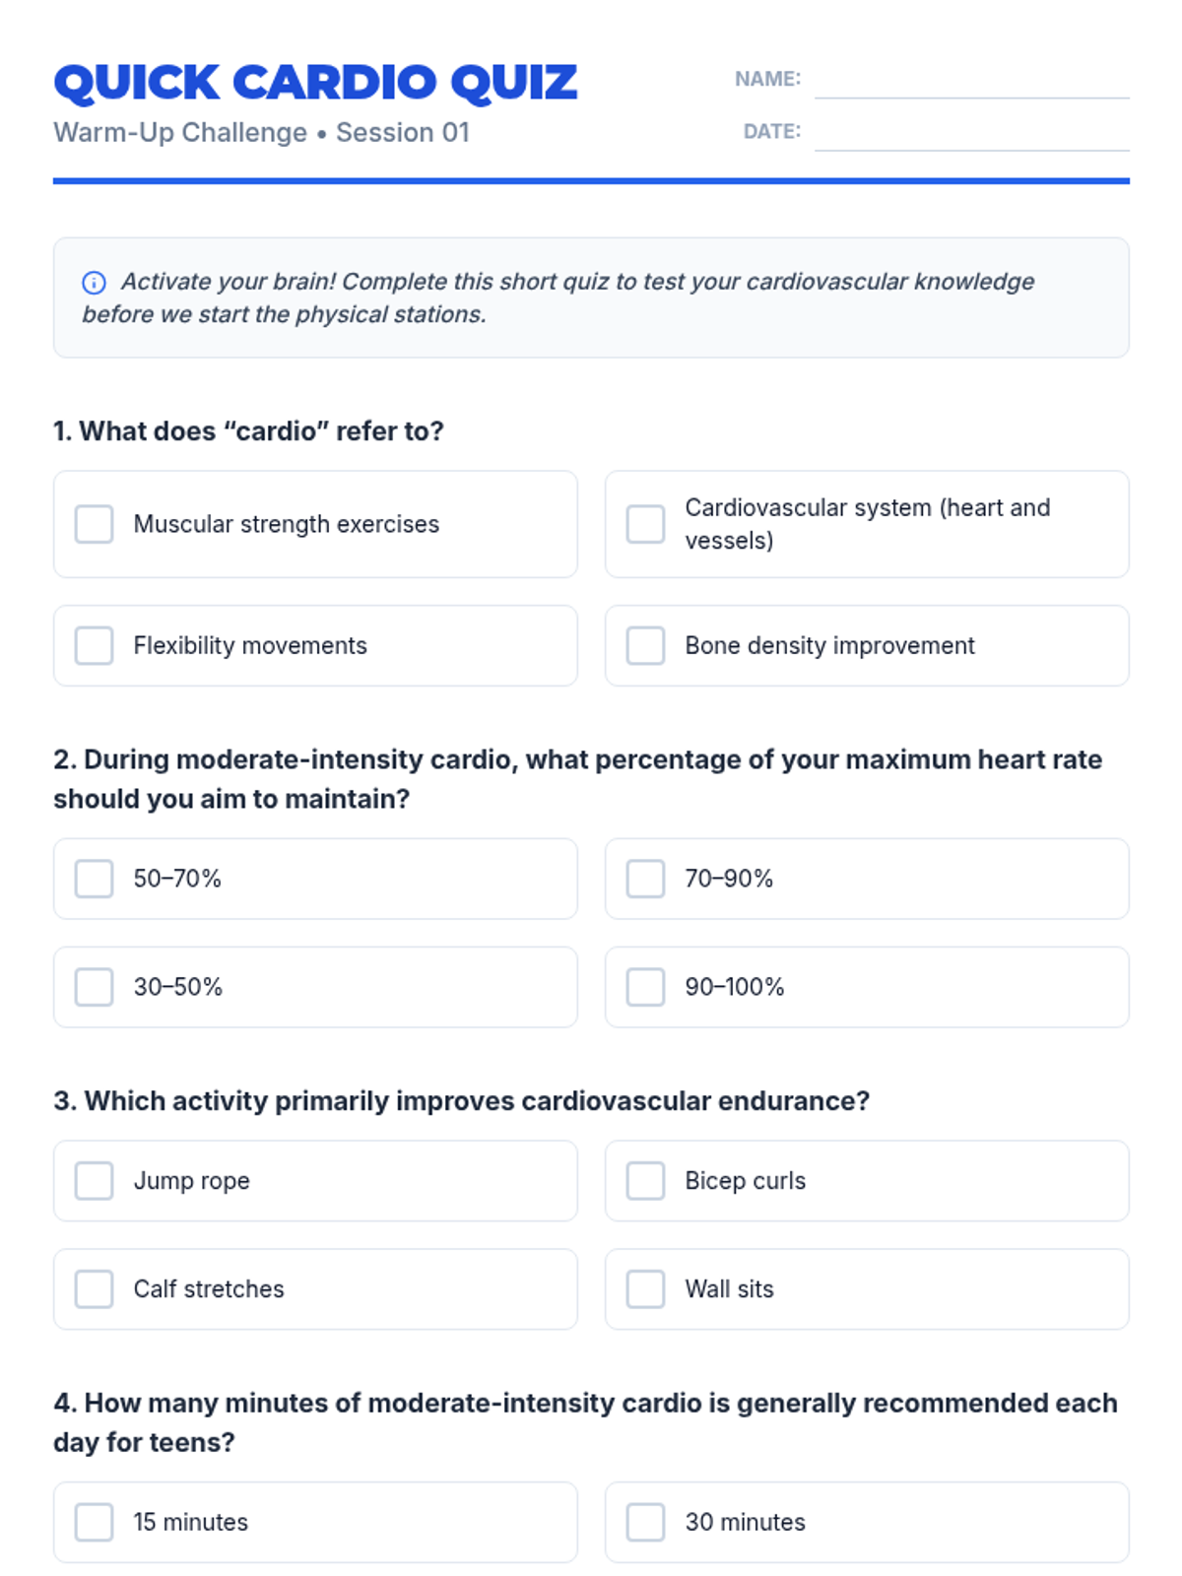This screenshot has height=1576, width=1182.
Task: Select the 90–100% checkbox
Action: [646, 987]
